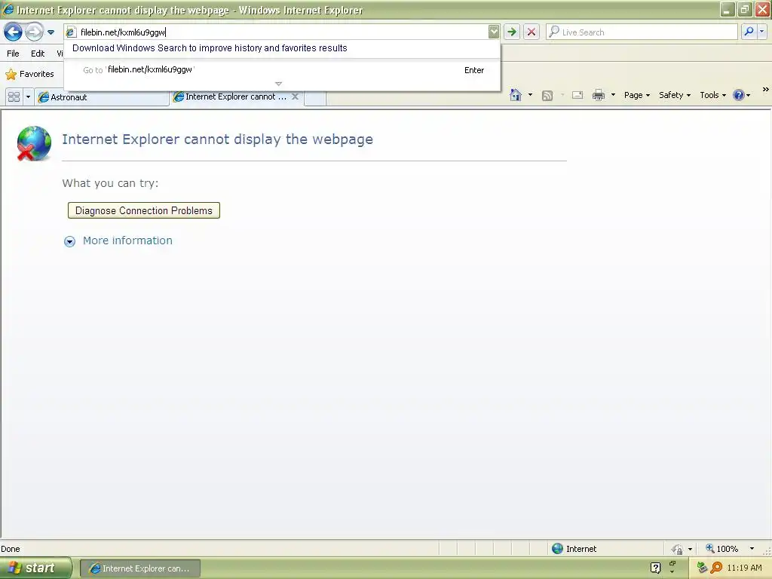
Task: Click the green Go arrow button
Action: pos(512,32)
